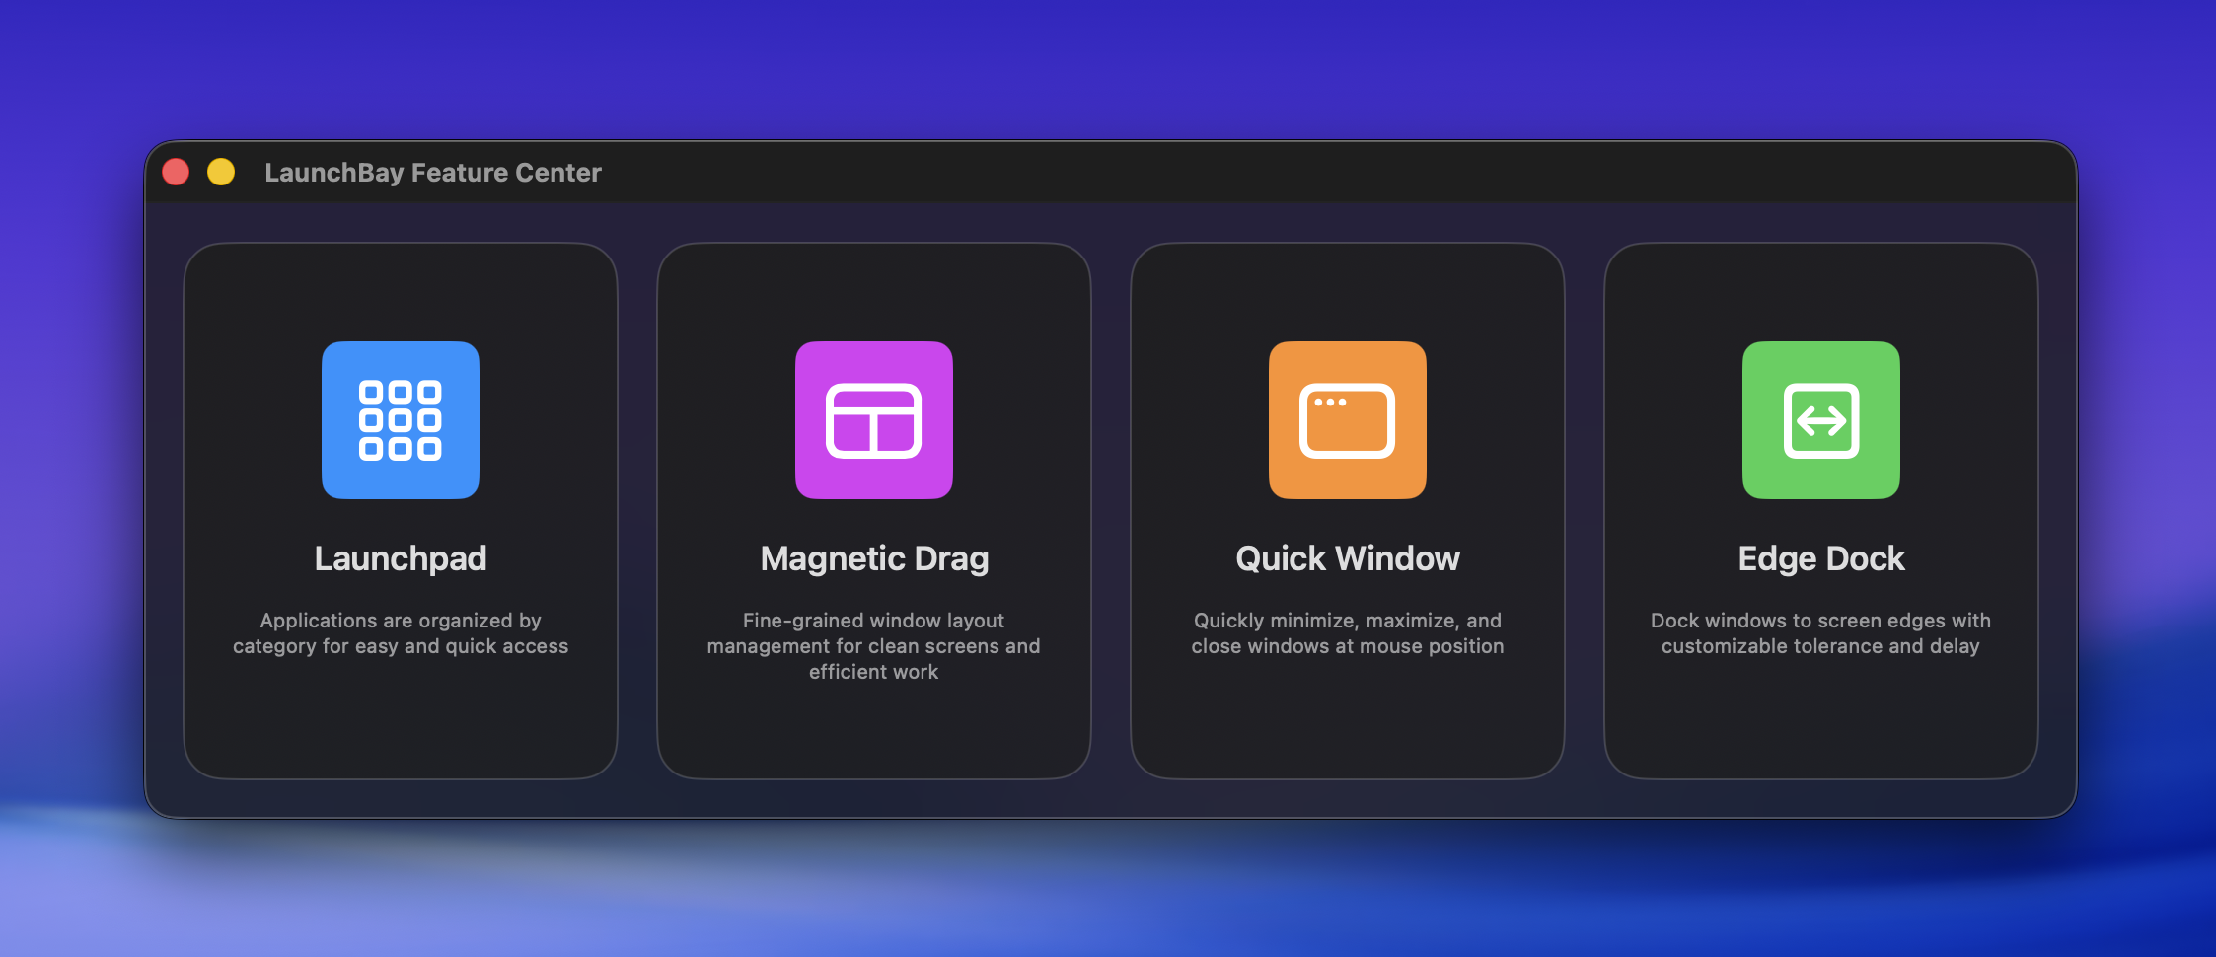Click "Fine-grained window layout management" description

(874, 646)
